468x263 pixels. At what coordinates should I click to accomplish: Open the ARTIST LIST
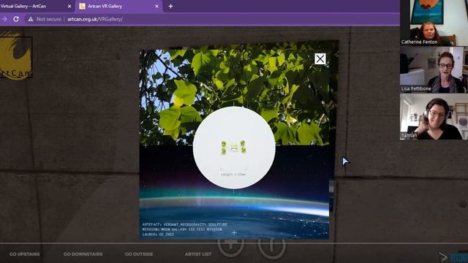[198, 254]
